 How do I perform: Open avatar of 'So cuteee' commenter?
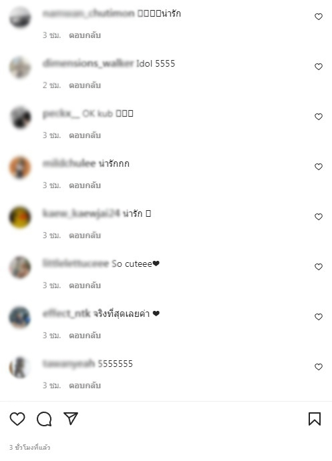(x=20, y=268)
